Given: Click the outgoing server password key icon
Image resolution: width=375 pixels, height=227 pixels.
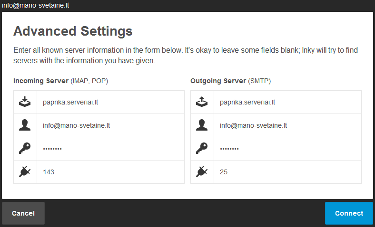Looking at the screenshot, I should 202,149.
